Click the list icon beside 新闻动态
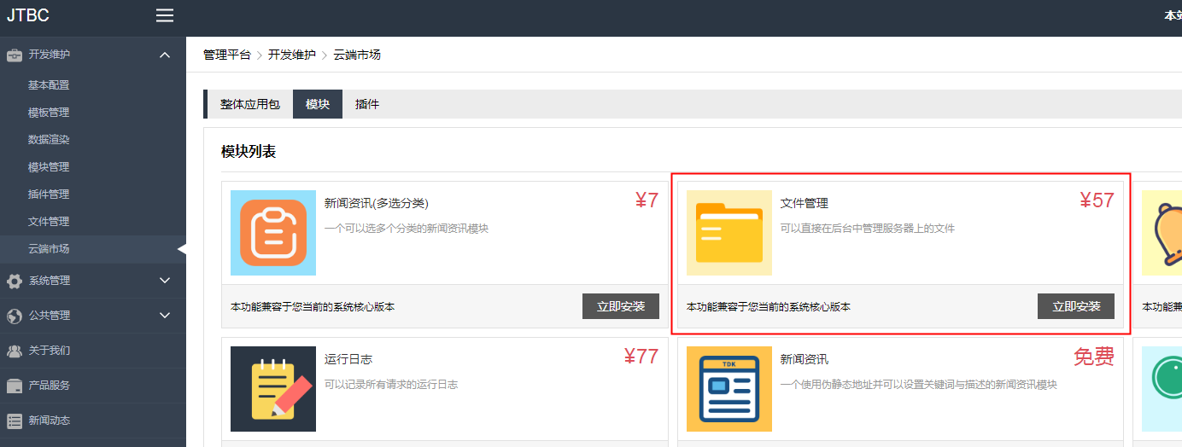Image resolution: width=1182 pixels, height=447 pixels. pyautogui.click(x=15, y=421)
